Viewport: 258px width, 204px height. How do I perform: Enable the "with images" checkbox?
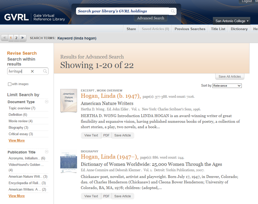pyautogui.click(x=10, y=84)
